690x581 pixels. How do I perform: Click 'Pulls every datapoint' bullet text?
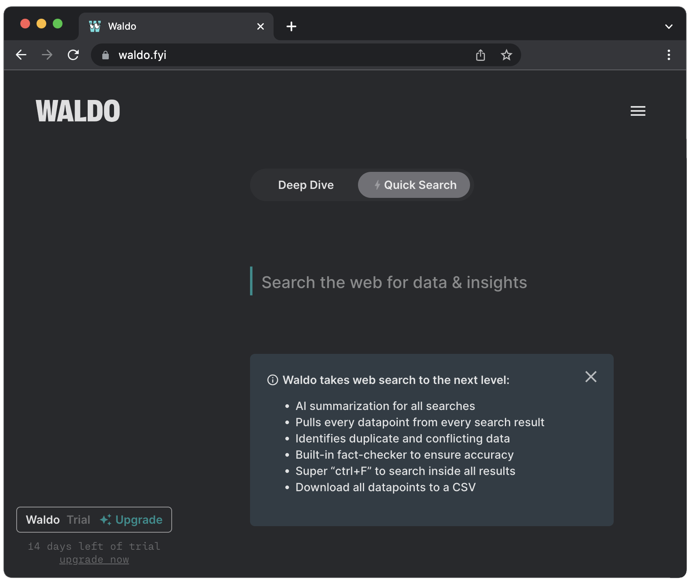420,422
